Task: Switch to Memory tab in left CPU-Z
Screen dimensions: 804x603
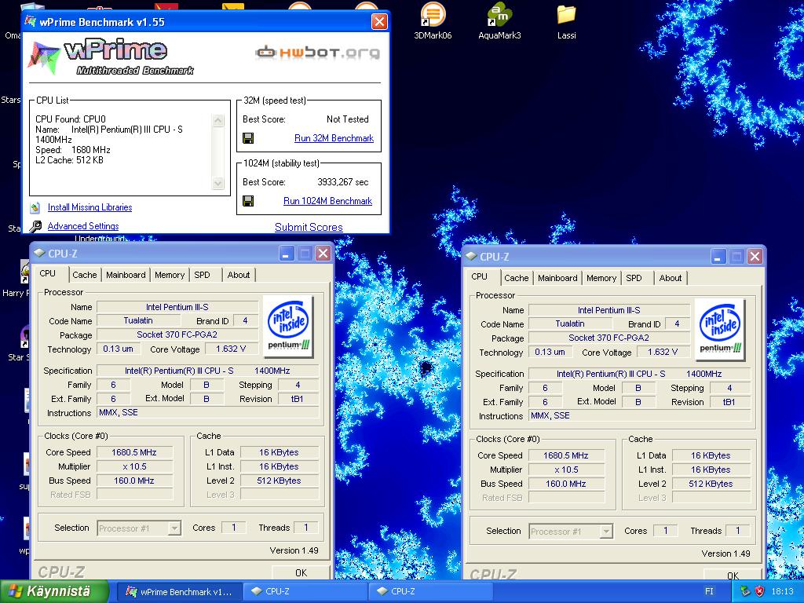Action: 170,275
